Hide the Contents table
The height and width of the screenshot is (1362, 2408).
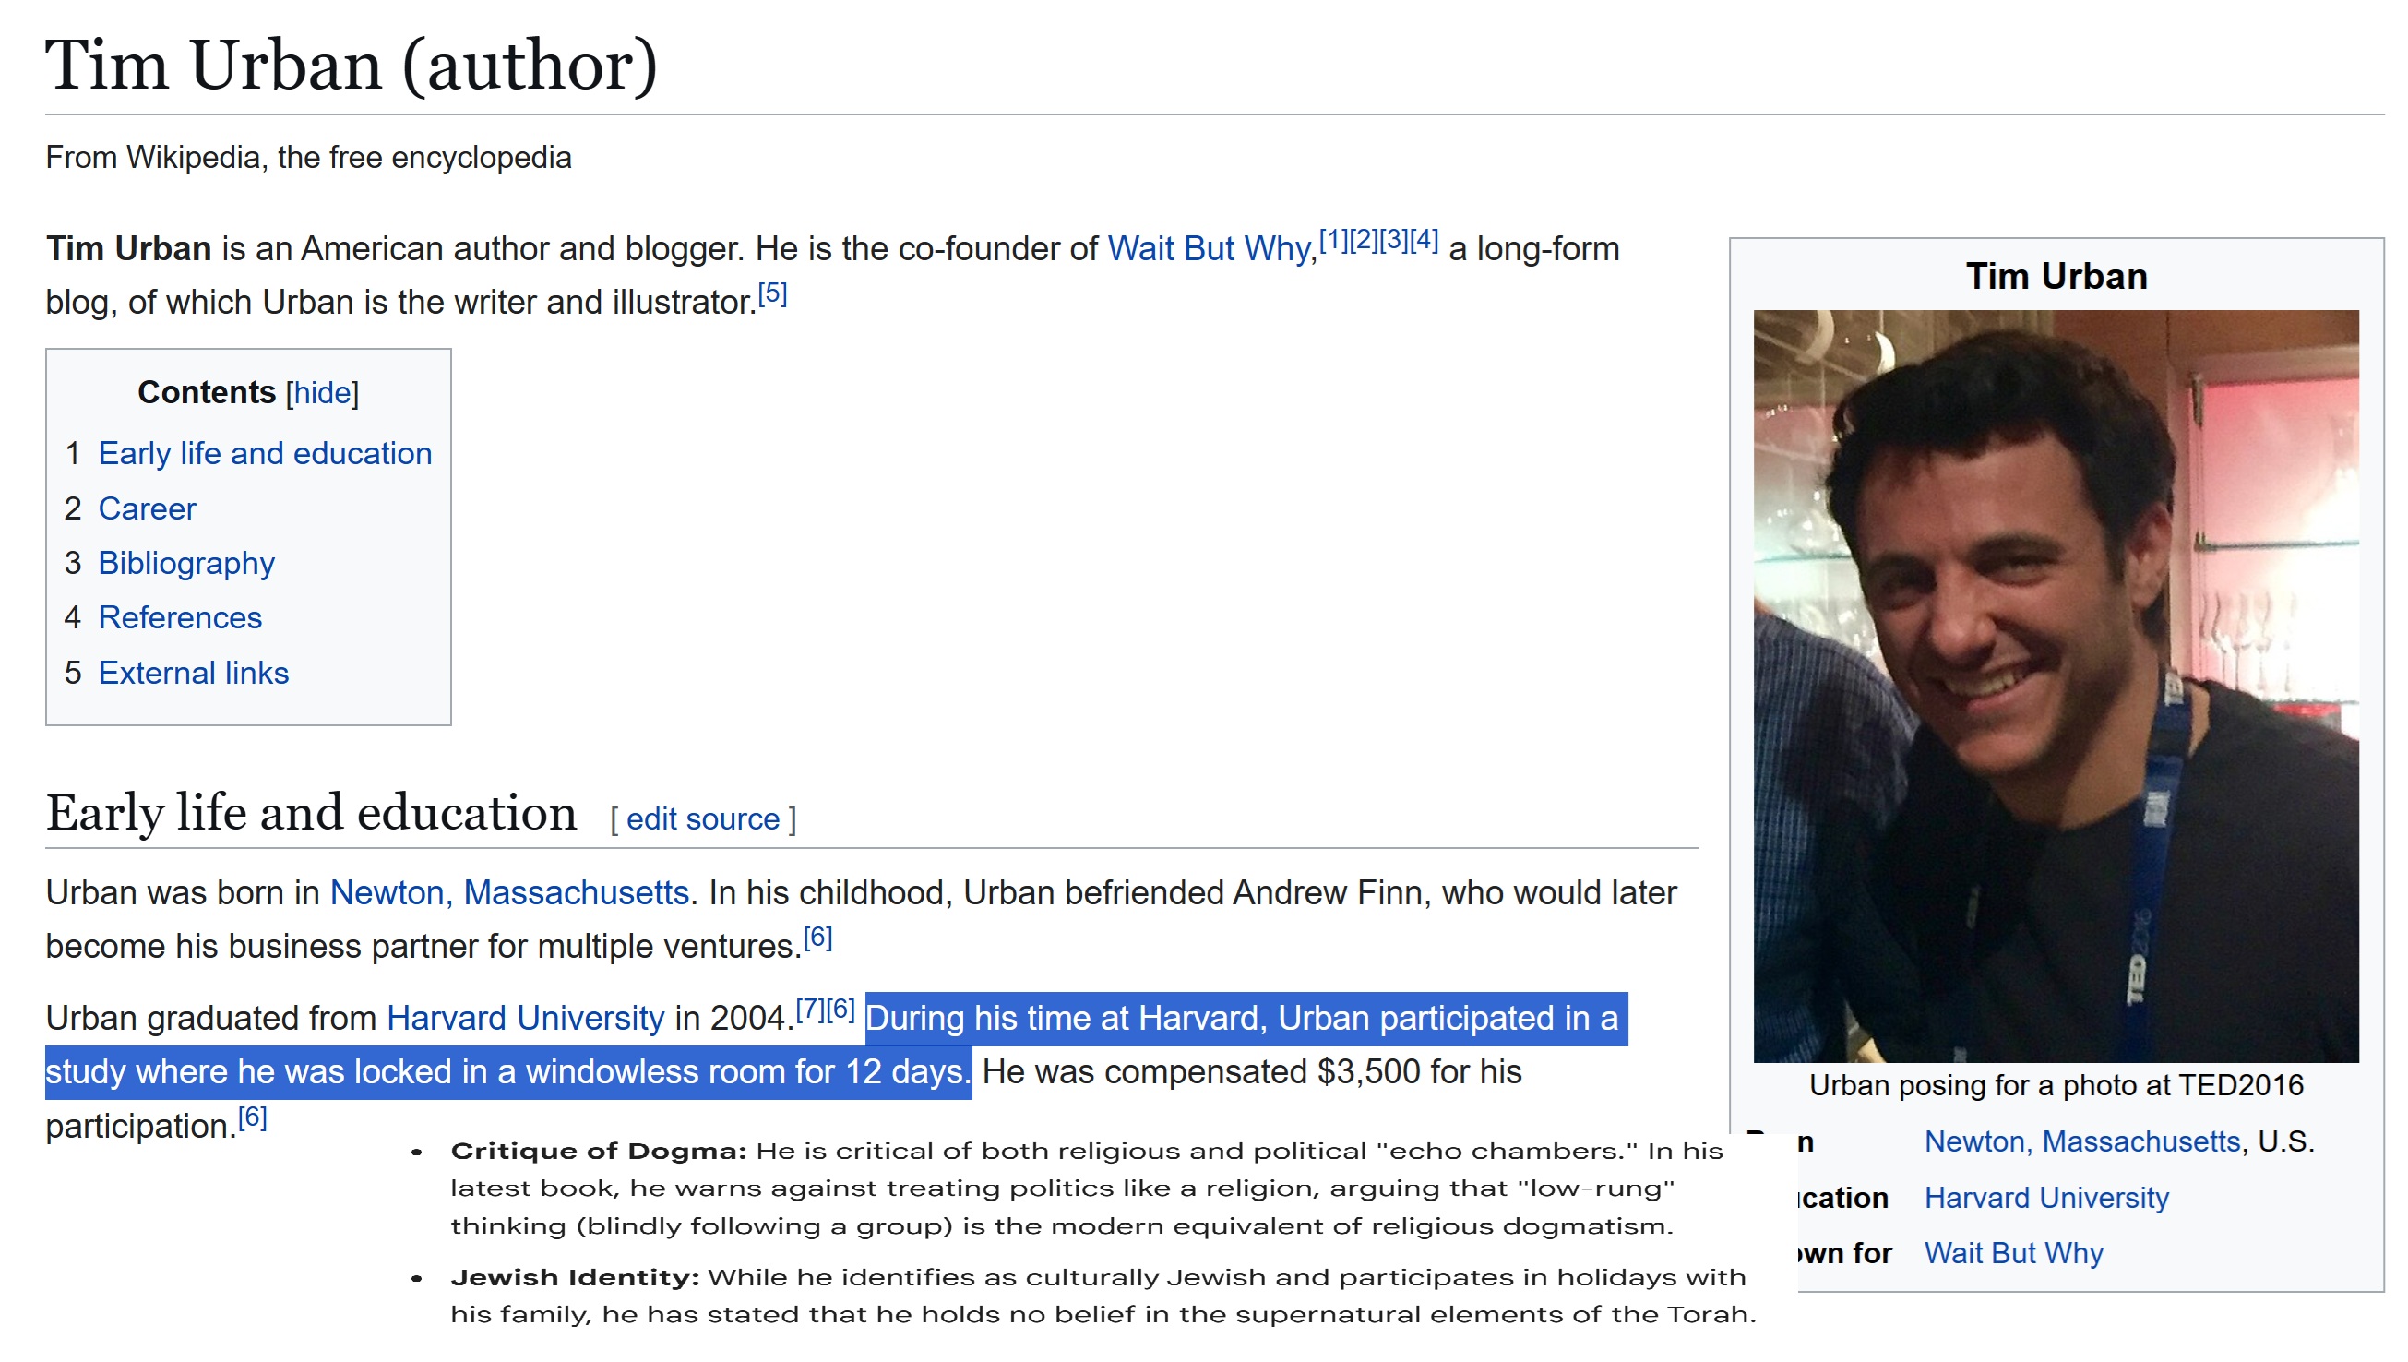point(323,393)
